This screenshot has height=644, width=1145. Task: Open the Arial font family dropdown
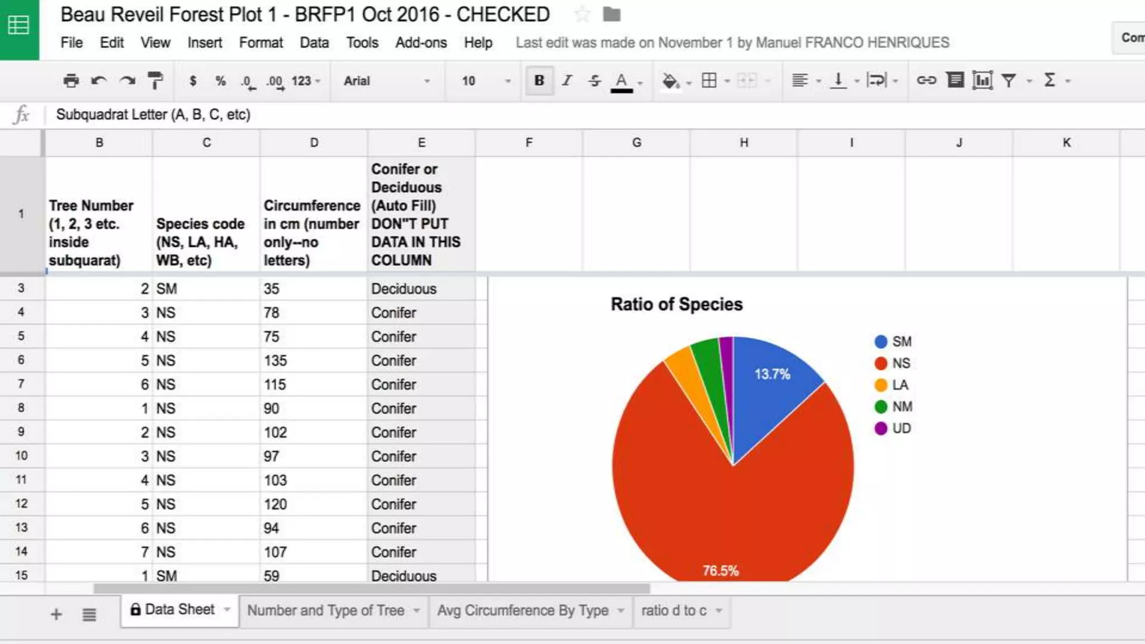tap(387, 81)
